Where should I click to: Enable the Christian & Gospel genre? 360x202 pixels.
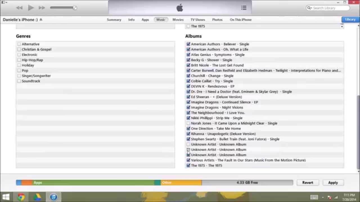click(19, 49)
